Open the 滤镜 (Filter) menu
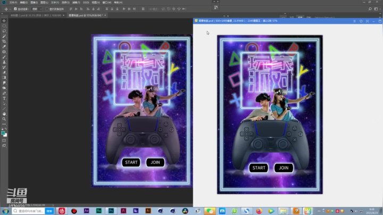Image resolution: width=383 pixels, height=215 pixels. [76, 3]
